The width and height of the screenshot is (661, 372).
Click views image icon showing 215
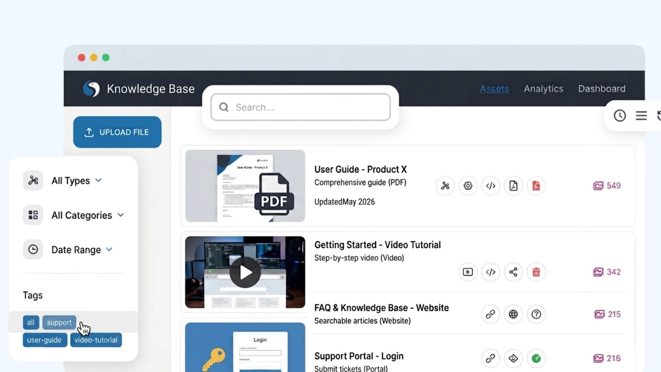(599, 314)
